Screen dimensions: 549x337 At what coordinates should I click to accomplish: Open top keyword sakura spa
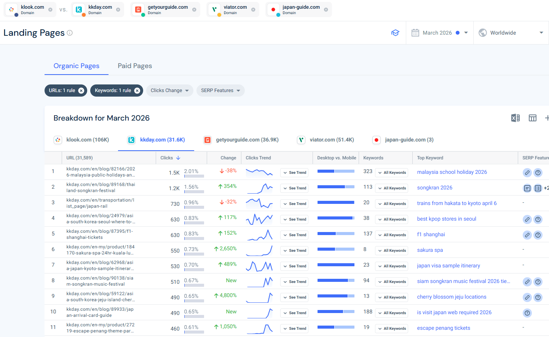430,250
